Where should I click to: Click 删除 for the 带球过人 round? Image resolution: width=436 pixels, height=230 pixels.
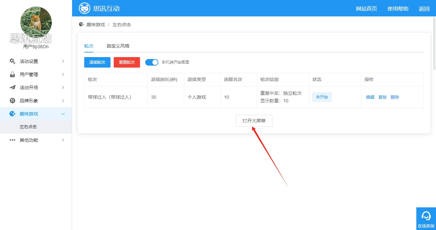pyautogui.click(x=395, y=97)
